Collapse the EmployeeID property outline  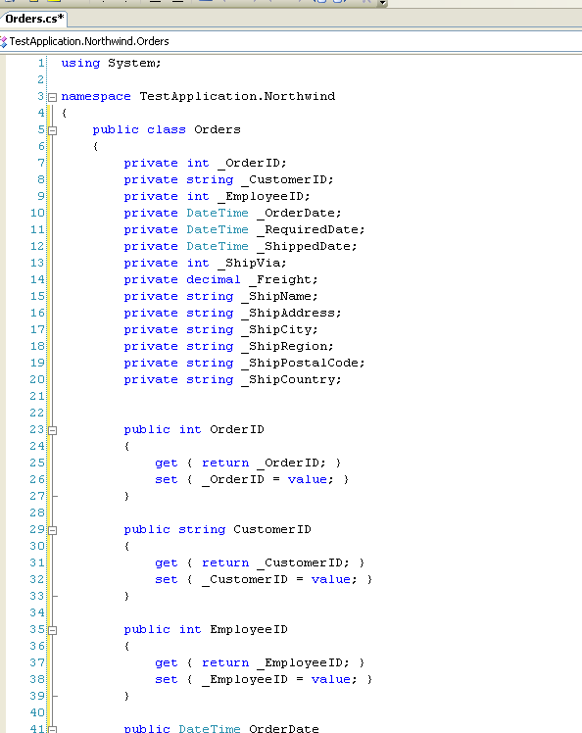(x=53, y=630)
